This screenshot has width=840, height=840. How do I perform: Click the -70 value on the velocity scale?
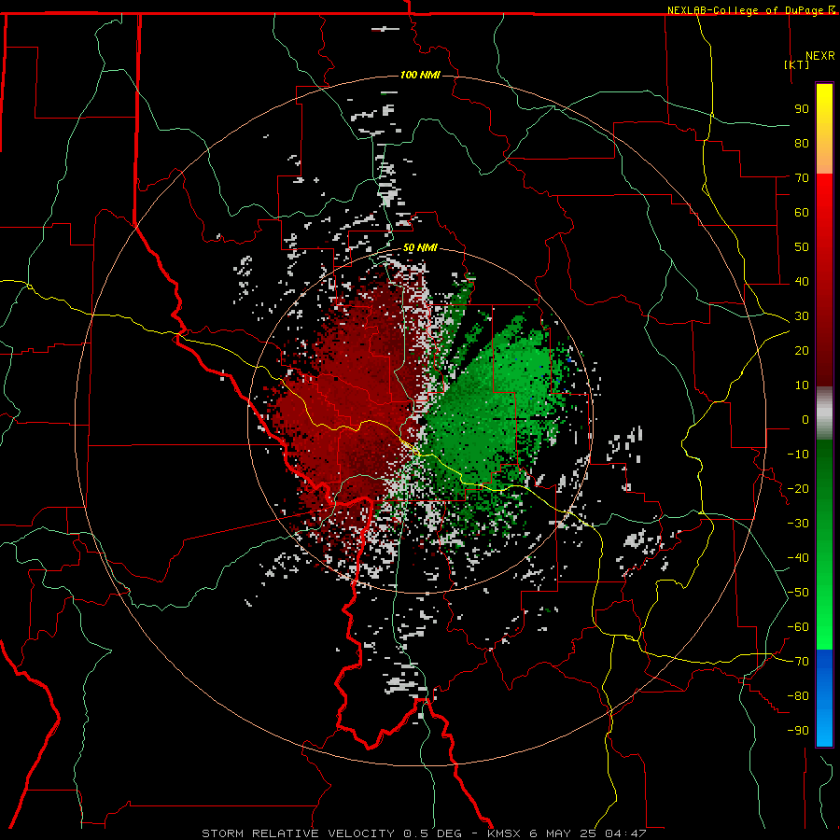(x=798, y=662)
